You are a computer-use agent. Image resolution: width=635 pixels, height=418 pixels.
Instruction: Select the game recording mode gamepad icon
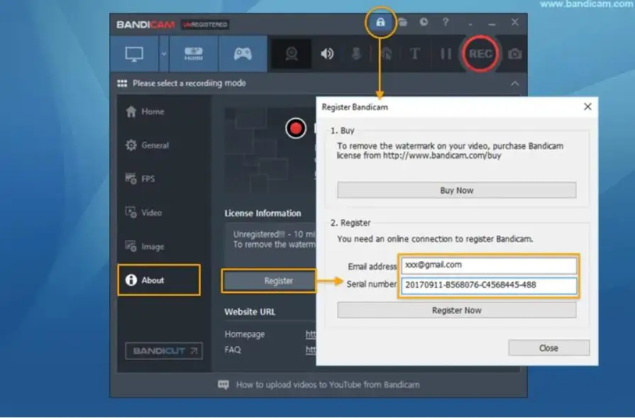click(x=243, y=54)
